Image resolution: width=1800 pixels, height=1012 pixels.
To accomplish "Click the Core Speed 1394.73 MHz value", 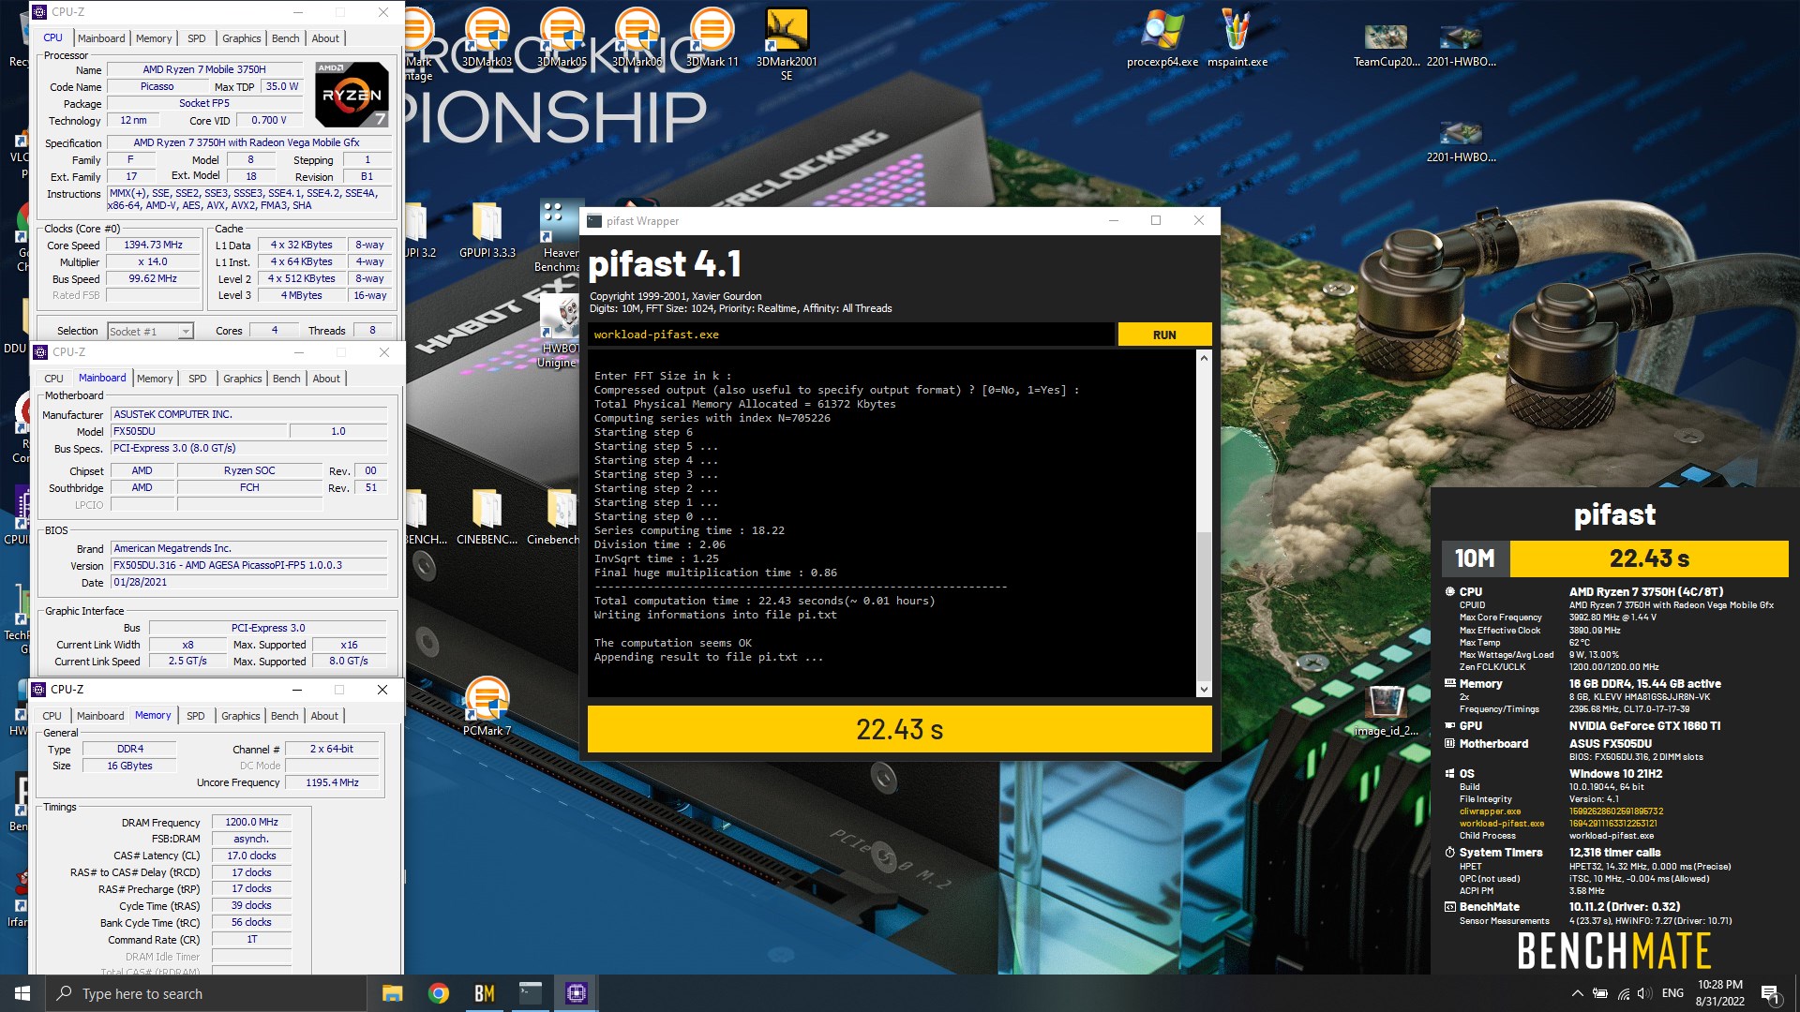I will click(153, 246).
